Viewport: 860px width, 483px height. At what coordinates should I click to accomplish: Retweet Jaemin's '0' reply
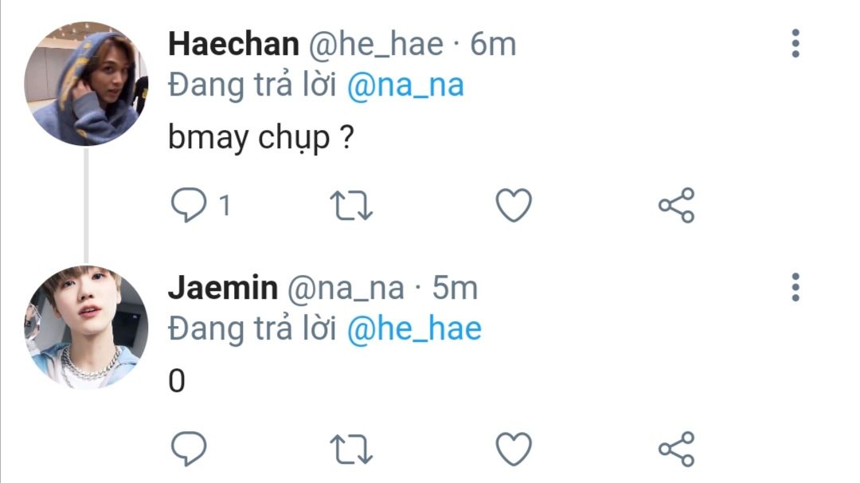point(351,449)
